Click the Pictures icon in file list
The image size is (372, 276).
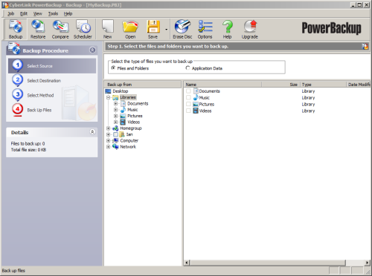(196, 104)
